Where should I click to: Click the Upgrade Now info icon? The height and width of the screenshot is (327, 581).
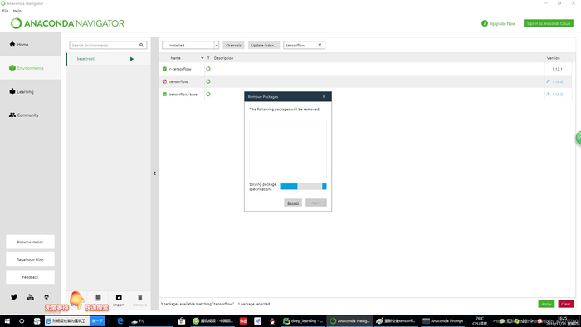click(484, 23)
